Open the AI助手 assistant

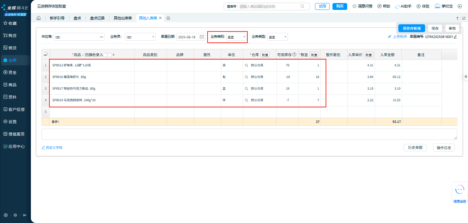[403, 6]
